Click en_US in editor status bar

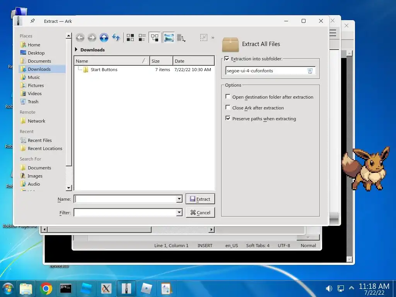[x=232, y=246]
